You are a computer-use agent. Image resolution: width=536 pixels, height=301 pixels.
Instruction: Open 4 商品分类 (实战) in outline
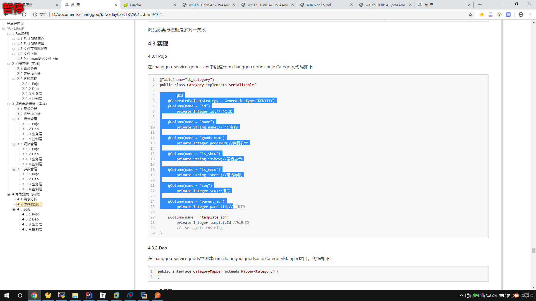pyautogui.click(x=26, y=194)
